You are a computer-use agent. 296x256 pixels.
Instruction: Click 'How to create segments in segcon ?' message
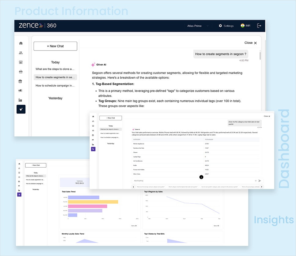pyautogui.click(x=221, y=54)
